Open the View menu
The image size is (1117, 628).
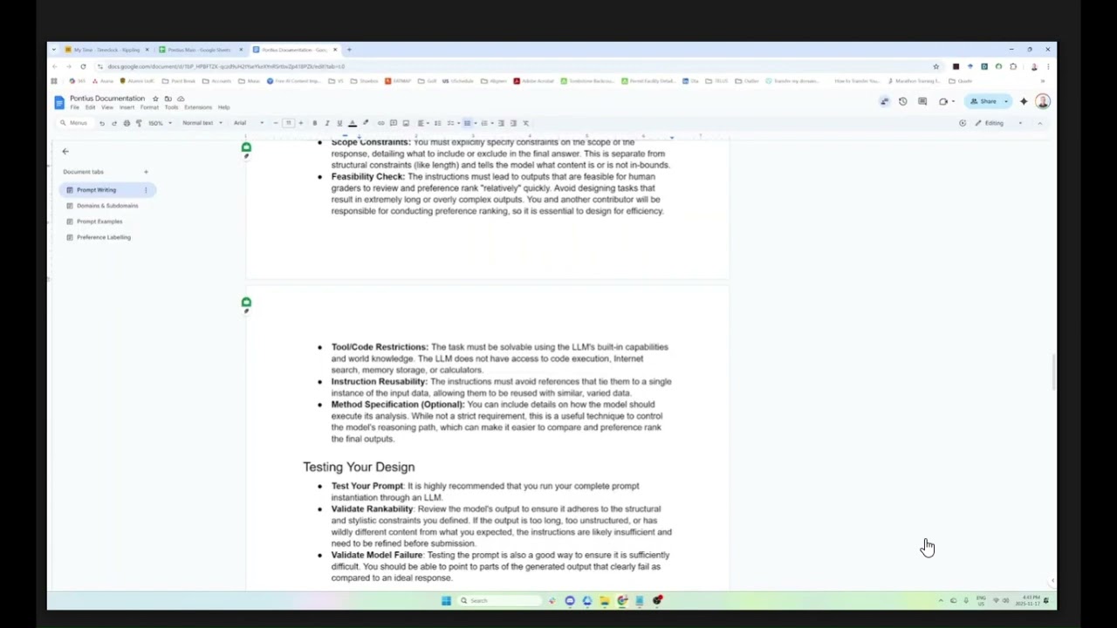(107, 107)
